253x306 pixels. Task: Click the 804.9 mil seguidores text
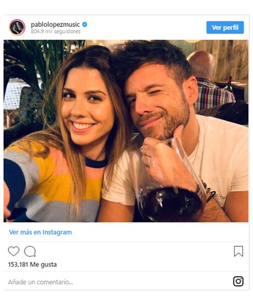56,31
